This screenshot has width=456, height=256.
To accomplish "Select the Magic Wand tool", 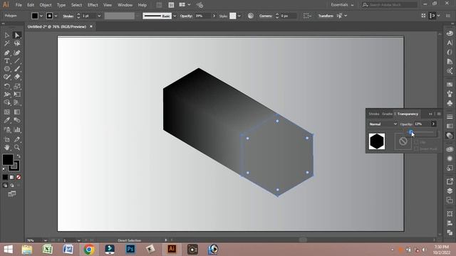I will [x=7, y=43].
